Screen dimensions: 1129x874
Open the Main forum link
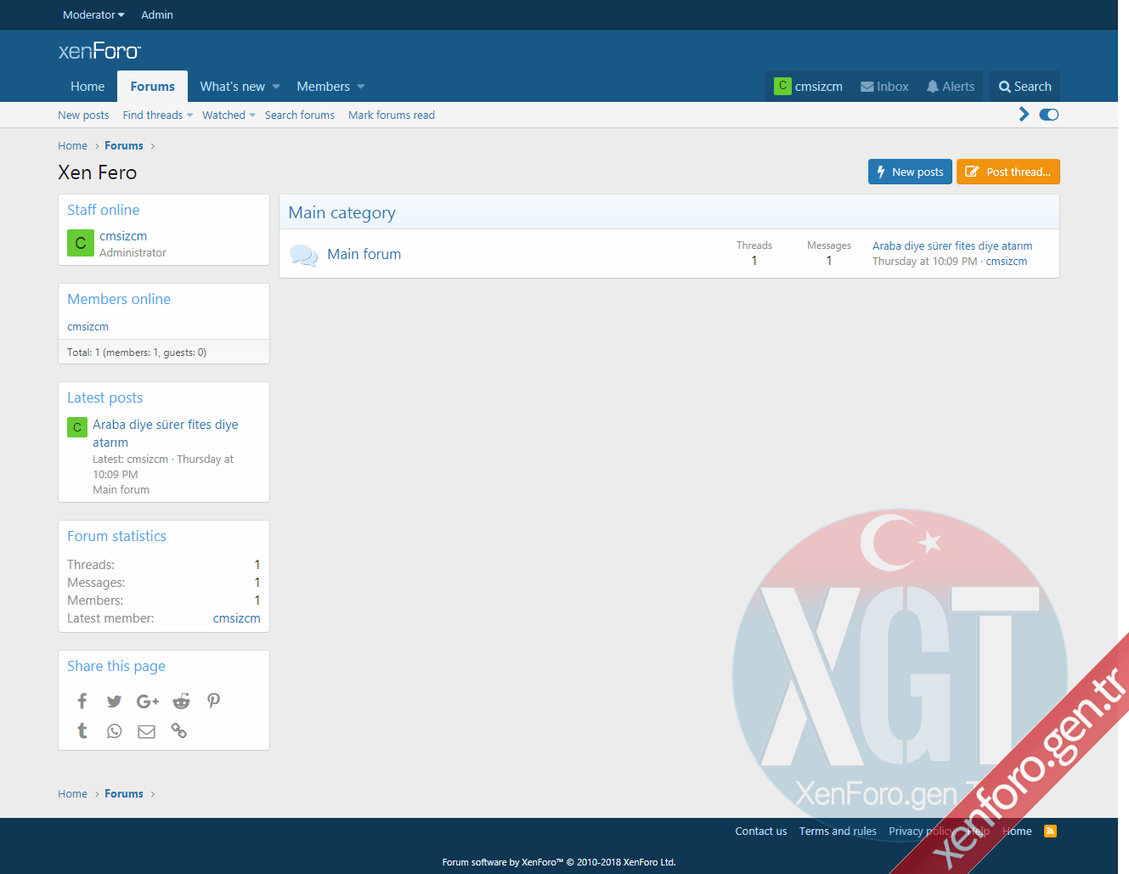point(364,254)
